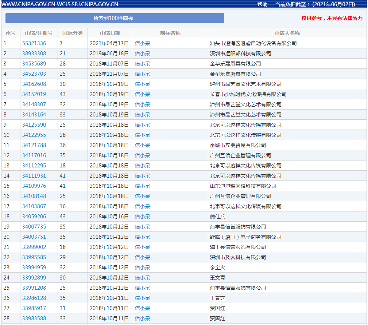The width and height of the screenshot is (368, 325).
Task: Click 信小呆 trademark name in row 11
Action: (x=143, y=145)
